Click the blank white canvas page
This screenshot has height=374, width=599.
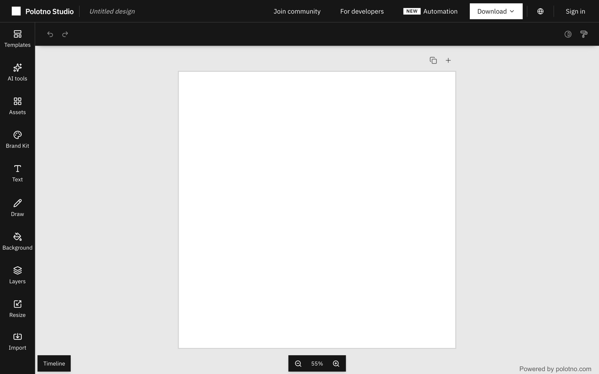[x=317, y=210]
